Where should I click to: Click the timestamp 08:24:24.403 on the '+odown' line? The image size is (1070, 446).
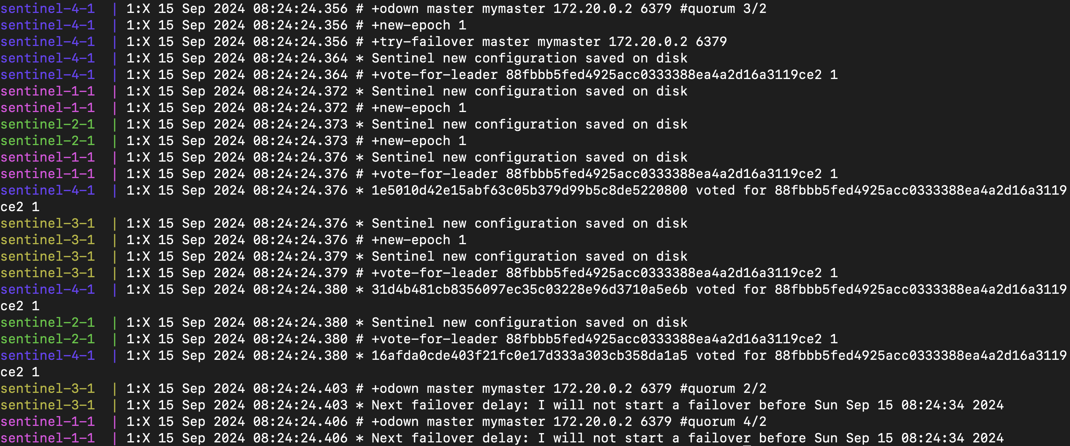[300, 388]
